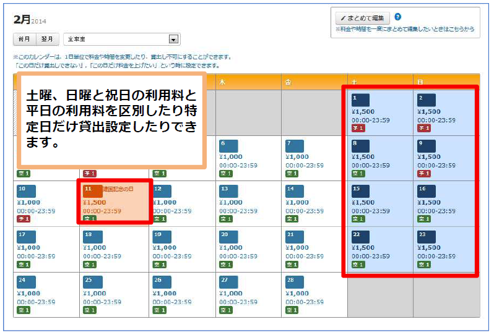
Task: Click the arrow on the 全車室 combo box
Action: point(174,39)
